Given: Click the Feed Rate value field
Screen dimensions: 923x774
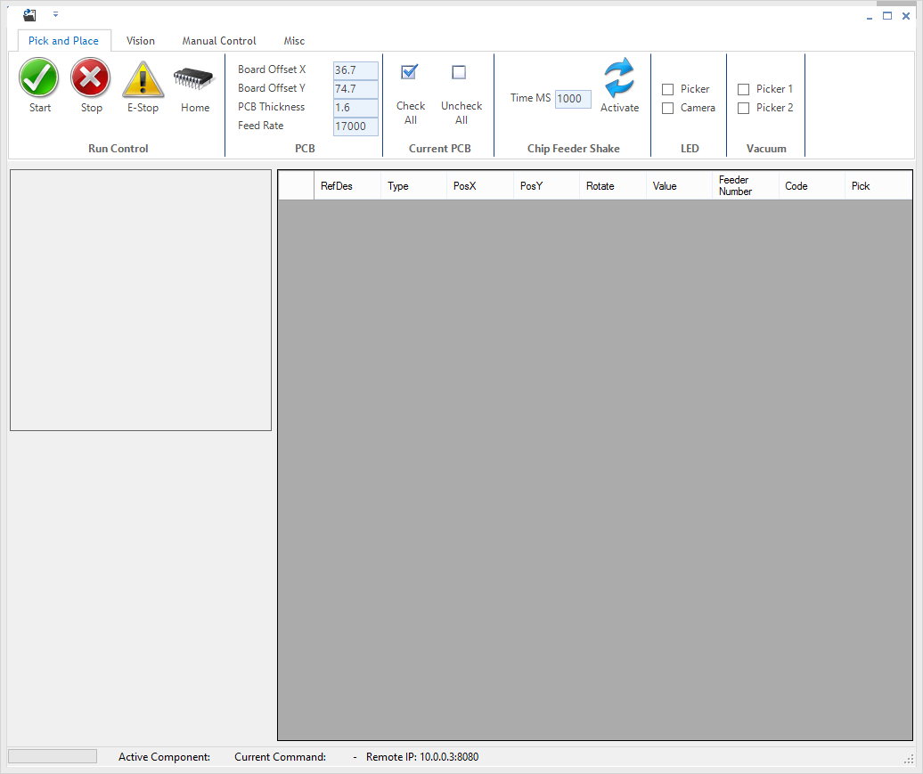Looking at the screenshot, I should click(x=355, y=126).
